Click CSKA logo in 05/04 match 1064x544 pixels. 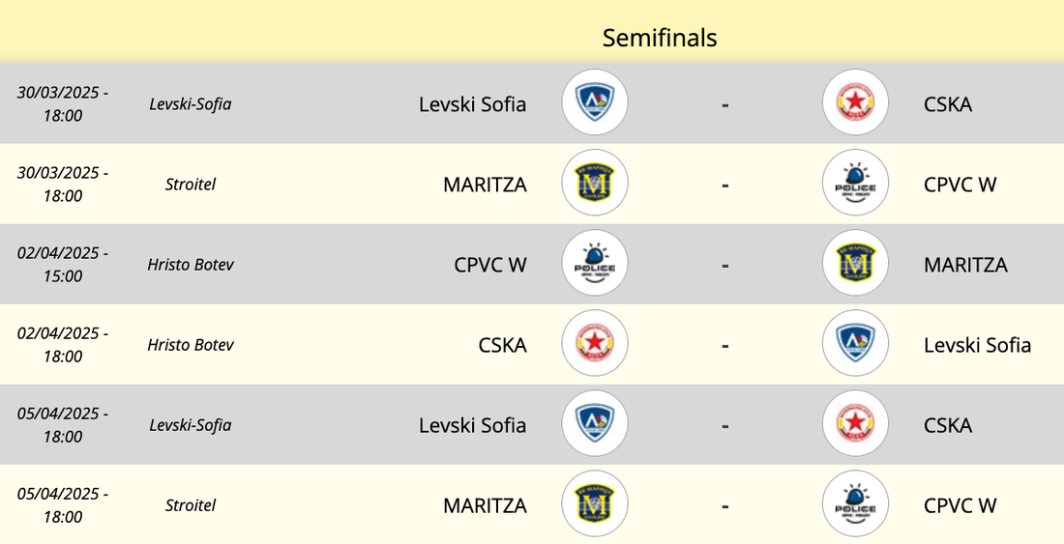855,423
